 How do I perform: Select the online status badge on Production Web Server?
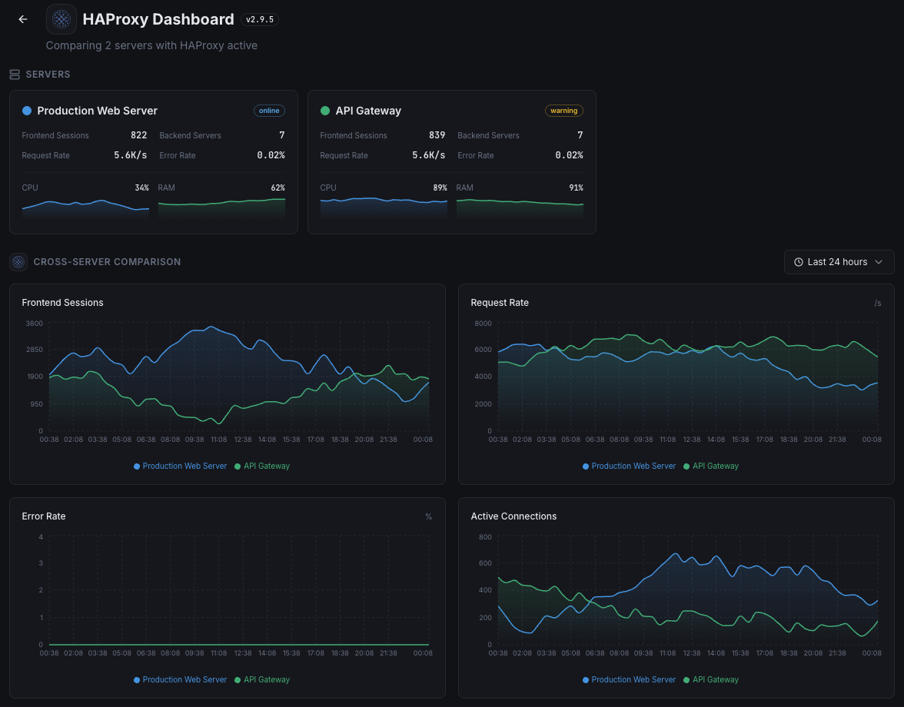(x=269, y=110)
